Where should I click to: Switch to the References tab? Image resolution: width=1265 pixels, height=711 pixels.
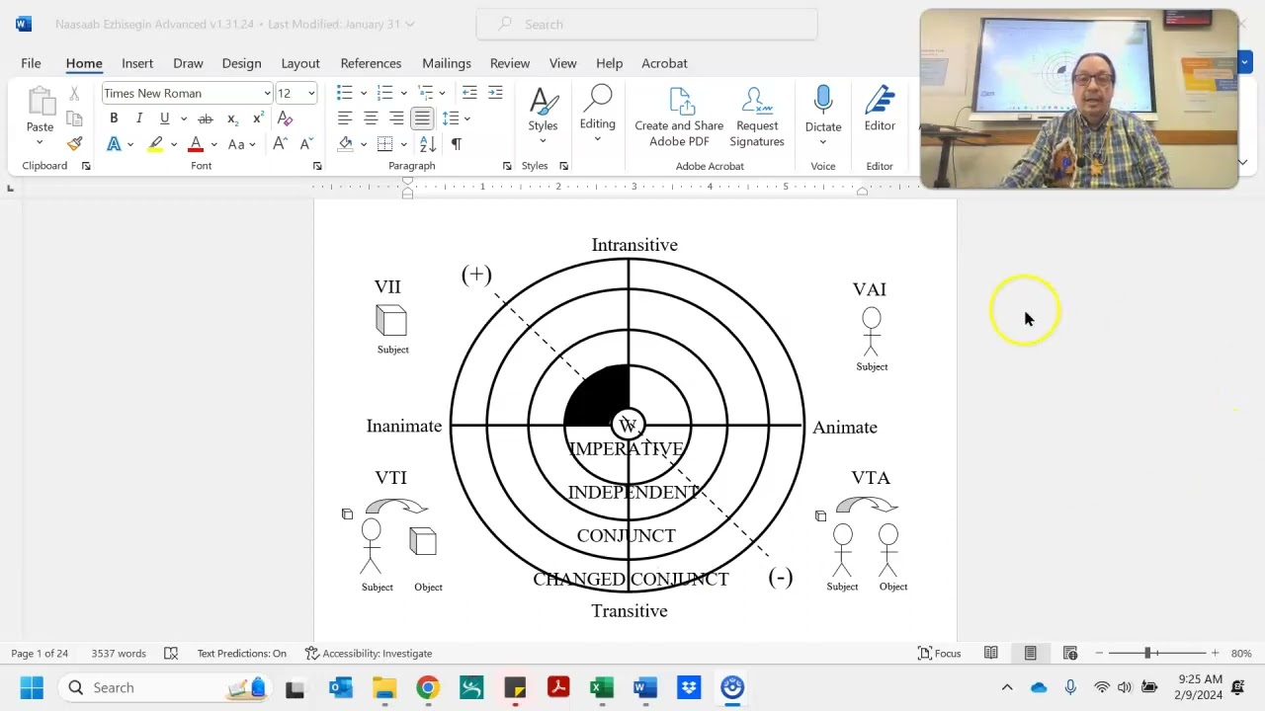(x=371, y=63)
